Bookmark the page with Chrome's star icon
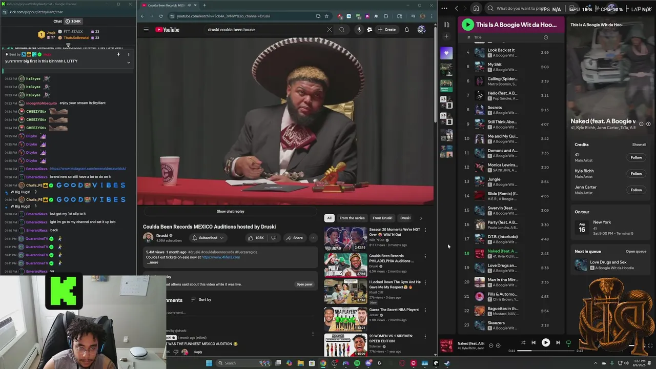656x369 pixels. [326, 16]
